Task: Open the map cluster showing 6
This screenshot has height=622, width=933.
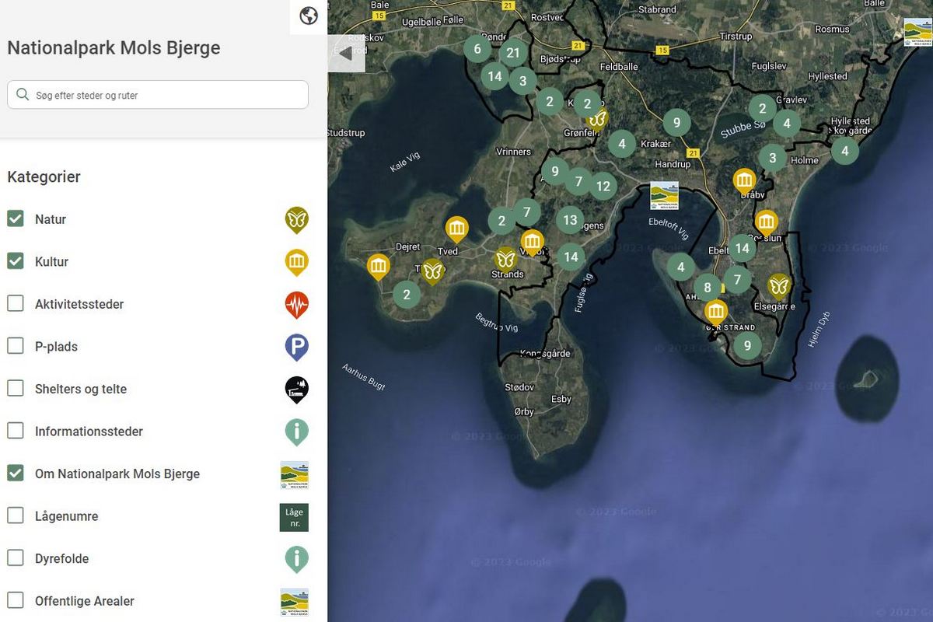Action: 477,50
